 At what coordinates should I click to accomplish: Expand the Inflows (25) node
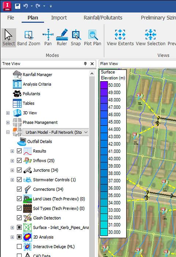(12, 161)
